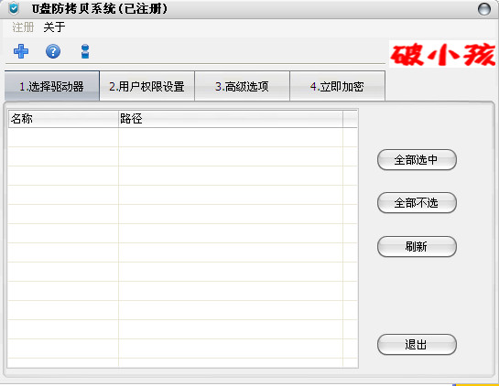Switch to the 3.高级选项 tab
The image size is (499, 386).
coord(243,86)
